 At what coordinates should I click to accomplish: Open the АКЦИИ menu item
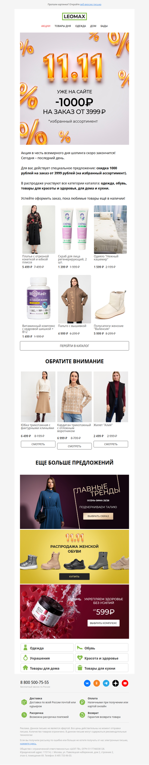point(46,26)
